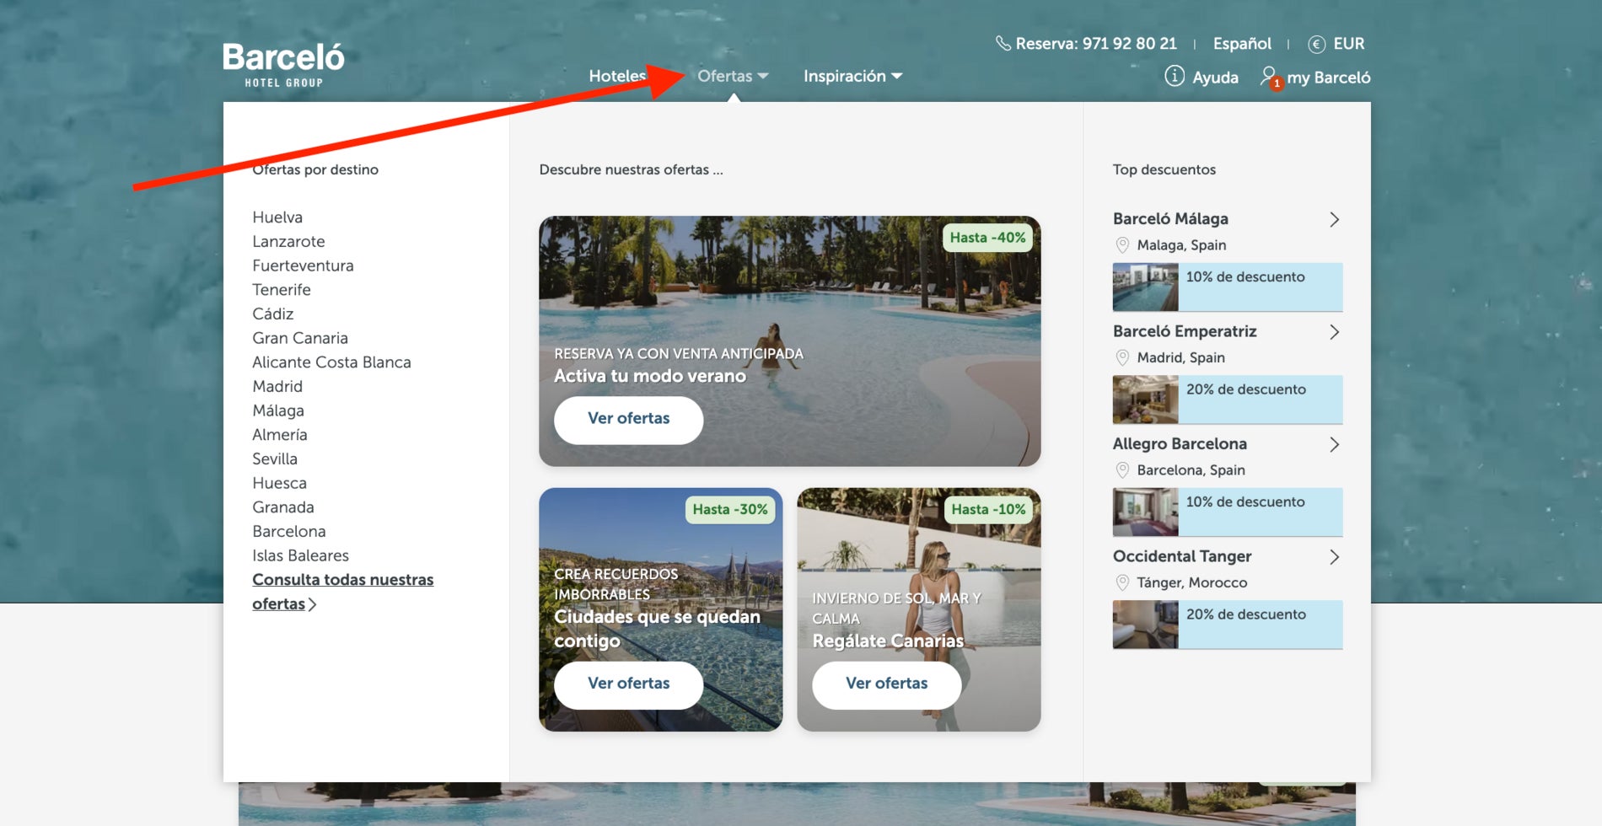Screen dimensions: 1602x826
Task: Click the my Barceló user profile icon
Action: click(x=1270, y=76)
